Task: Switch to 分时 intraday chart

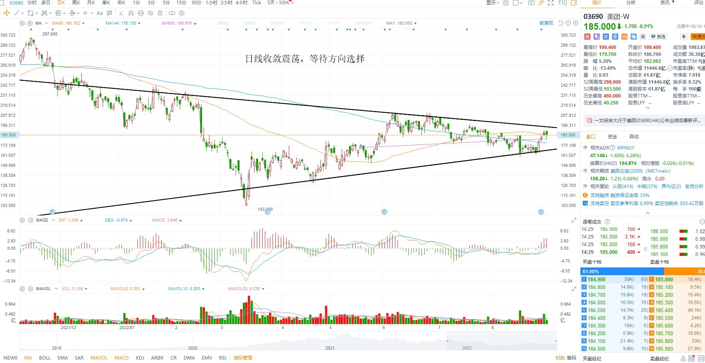Action: coord(32,3)
